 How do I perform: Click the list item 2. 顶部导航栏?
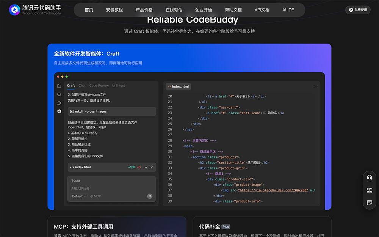pyautogui.click(x=78, y=139)
